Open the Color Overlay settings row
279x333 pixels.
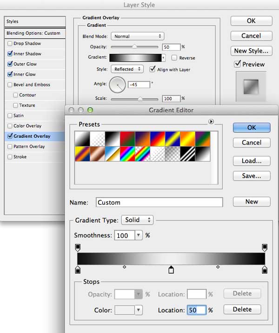pyautogui.click(x=35, y=126)
